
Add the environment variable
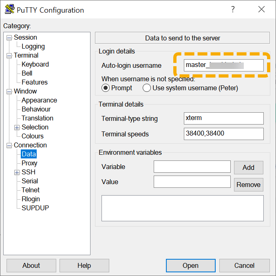(x=249, y=167)
